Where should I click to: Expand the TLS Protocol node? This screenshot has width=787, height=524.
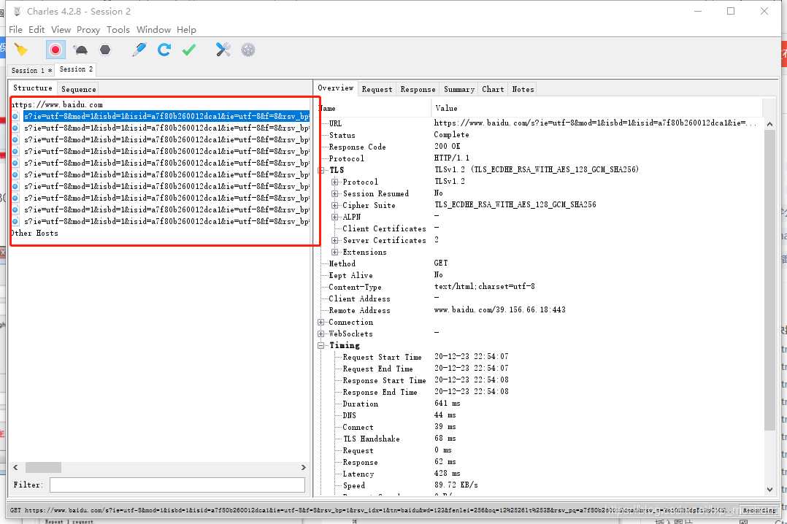point(335,182)
